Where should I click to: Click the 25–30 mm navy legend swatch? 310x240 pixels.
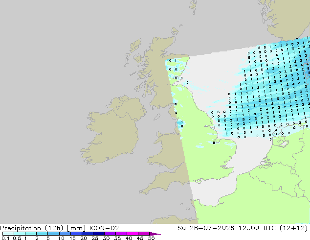(x=98, y=234)
